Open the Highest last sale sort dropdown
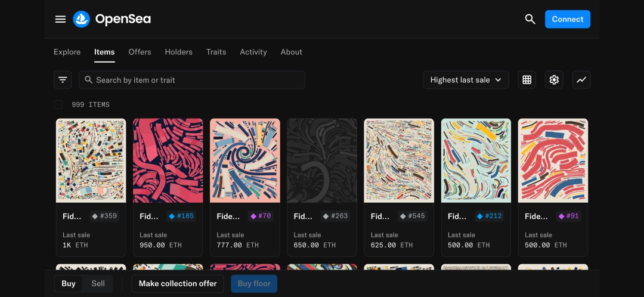 click(x=466, y=80)
